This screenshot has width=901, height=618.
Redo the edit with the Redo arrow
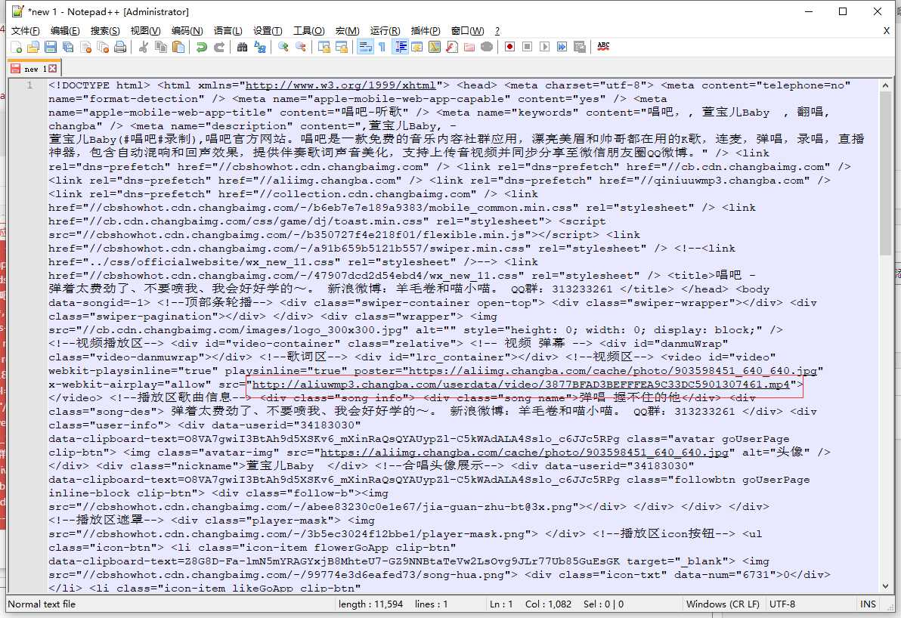click(219, 47)
